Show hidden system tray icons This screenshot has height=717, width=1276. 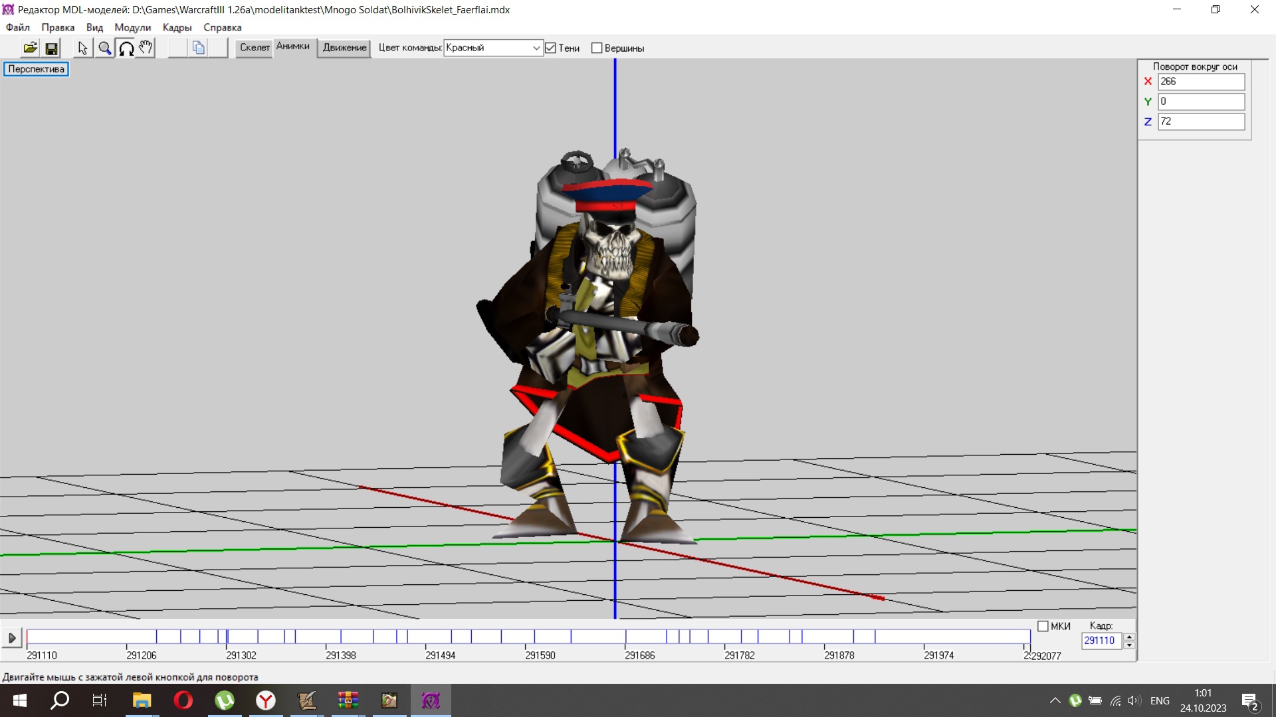pos(1055,700)
